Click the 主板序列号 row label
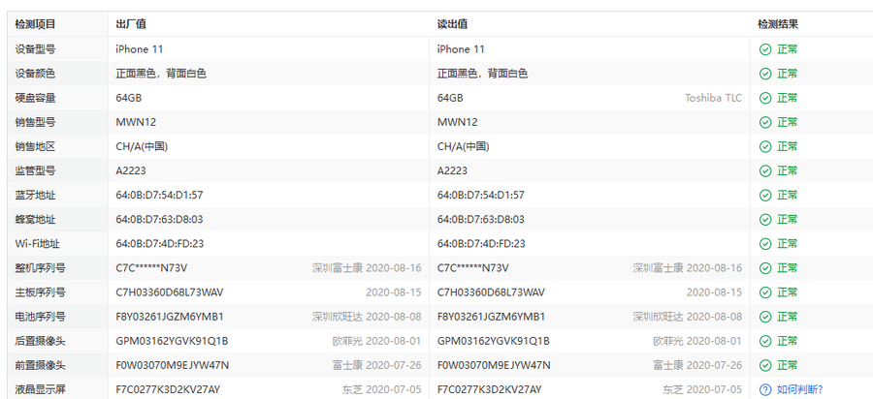This screenshot has height=399, width=873. pyautogui.click(x=40, y=292)
